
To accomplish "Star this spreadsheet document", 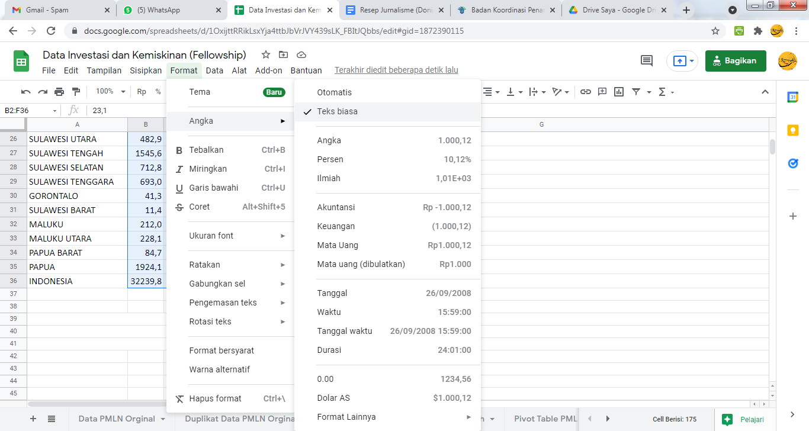I will (266, 55).
